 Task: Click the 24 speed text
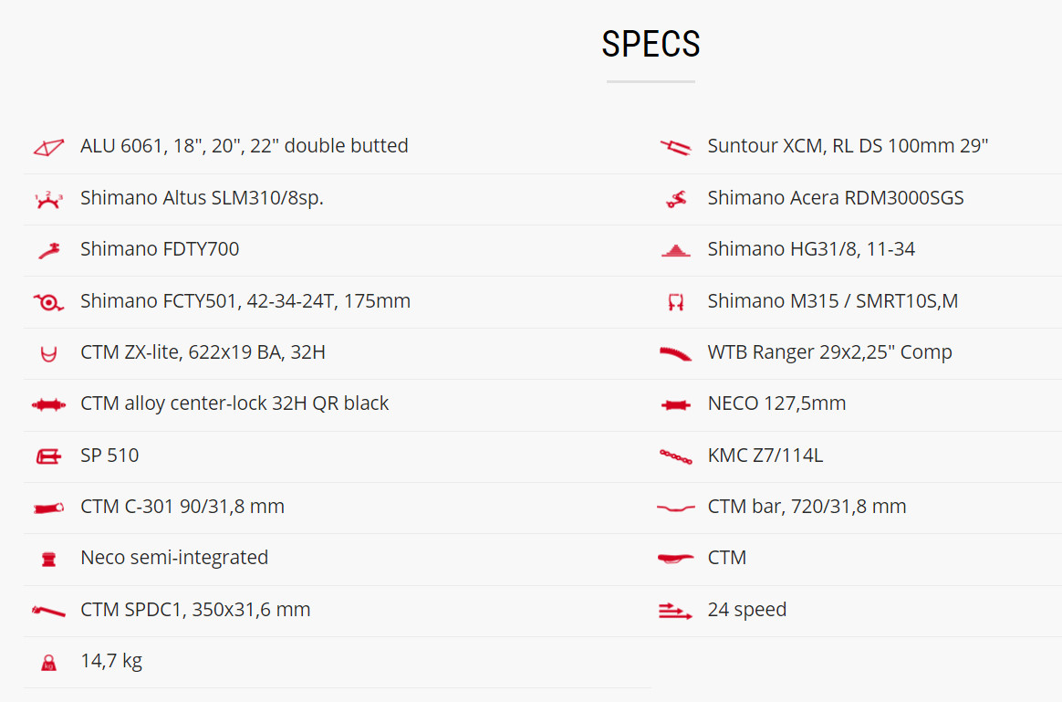click(746, 610)
